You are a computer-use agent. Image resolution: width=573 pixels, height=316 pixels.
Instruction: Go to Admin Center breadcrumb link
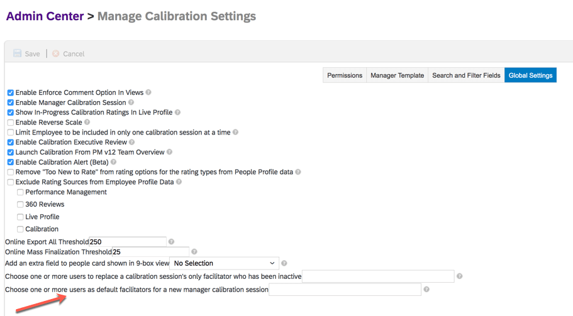45,16
